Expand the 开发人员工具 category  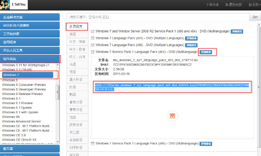(x=30, y=51)
